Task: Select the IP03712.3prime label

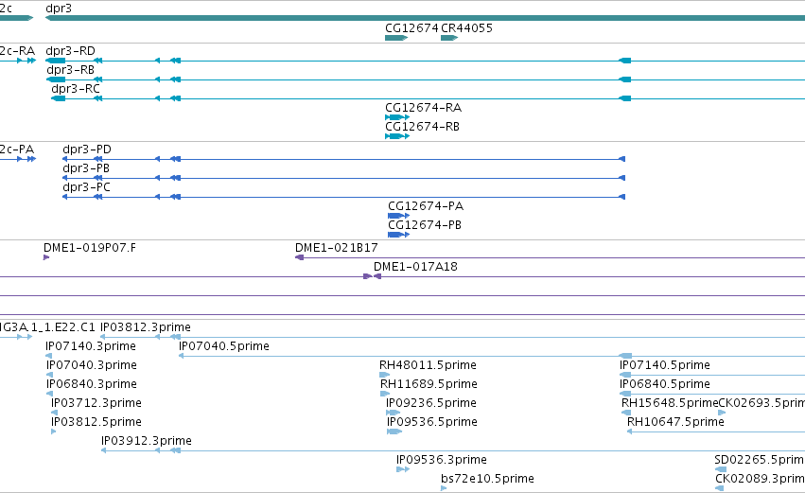Action: (96, 403)
